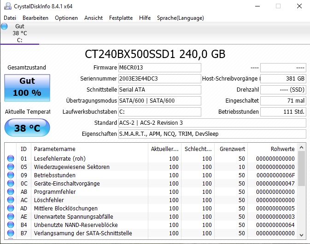Image resolution: width=310 pixels, height=244 pixels.
Task: Click raw value 000000000047
Action: click(275, 184)
